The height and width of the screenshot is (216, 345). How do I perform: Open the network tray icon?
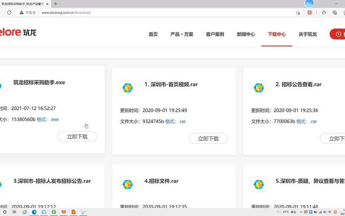pyautogui.click(x=320, y=212)
